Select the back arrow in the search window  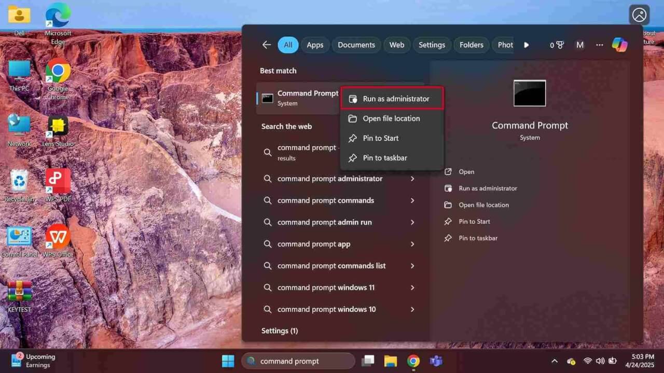[x=266, y=45]
